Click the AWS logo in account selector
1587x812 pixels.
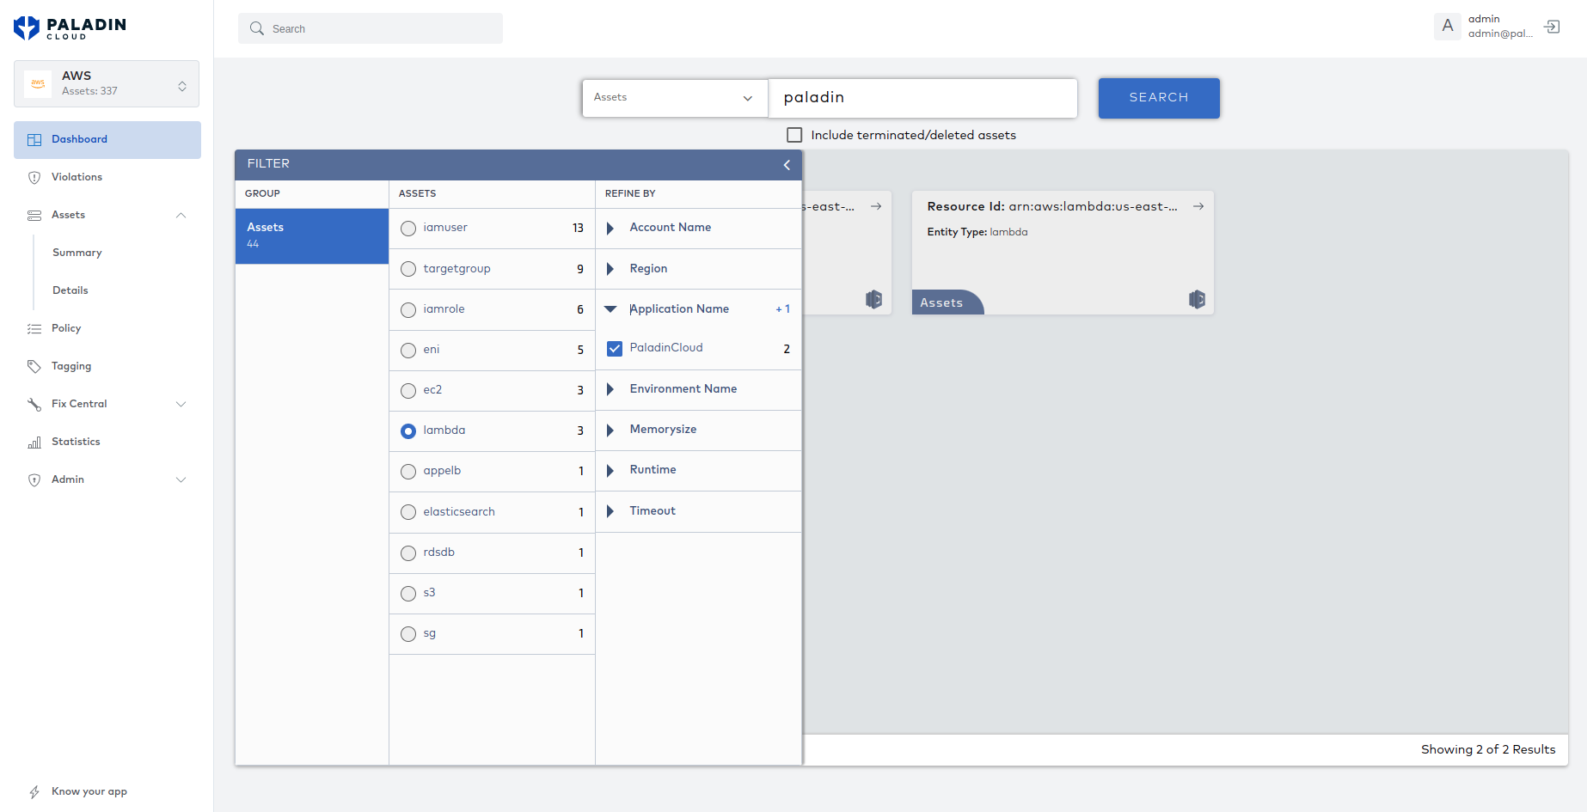point(38,83)
